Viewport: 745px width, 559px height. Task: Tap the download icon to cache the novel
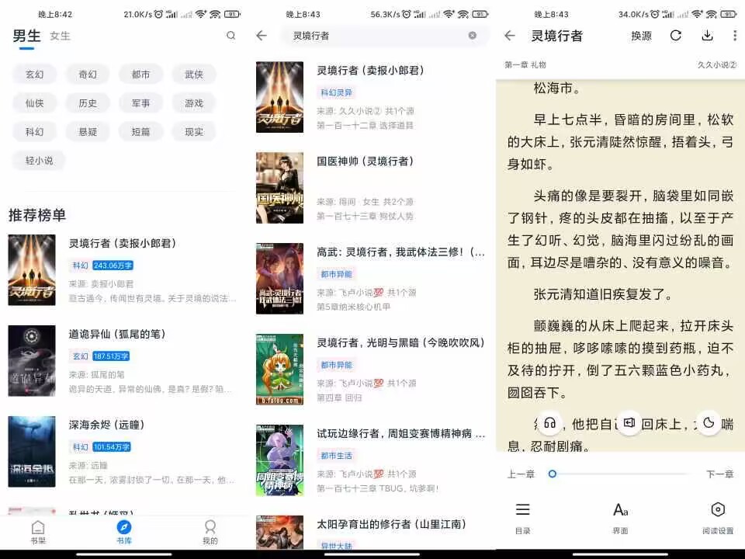click(x=708, y=36)
